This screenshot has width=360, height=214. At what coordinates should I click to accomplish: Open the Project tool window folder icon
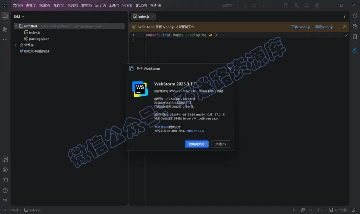tap(5, 16)
